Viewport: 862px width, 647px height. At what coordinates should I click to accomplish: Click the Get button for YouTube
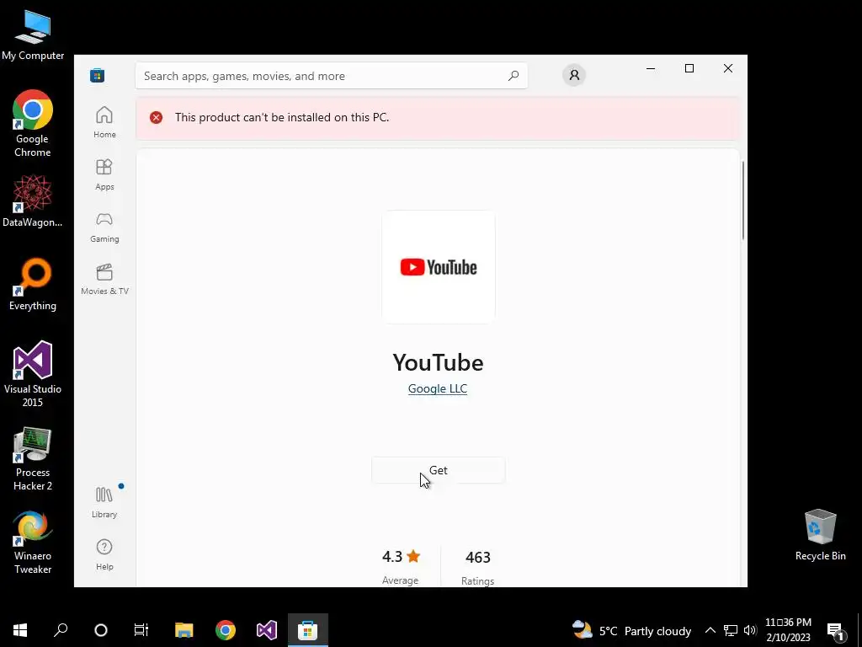[x=438, y=470]
